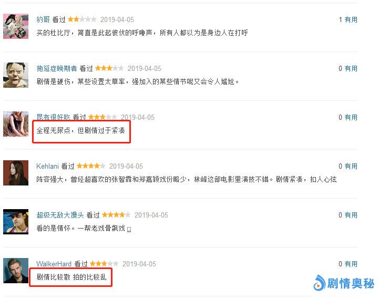The image size is (389, 299).
Task: Mark 豹哥's review as 有用
Action: pyautogui.click(x=351, y=19)
